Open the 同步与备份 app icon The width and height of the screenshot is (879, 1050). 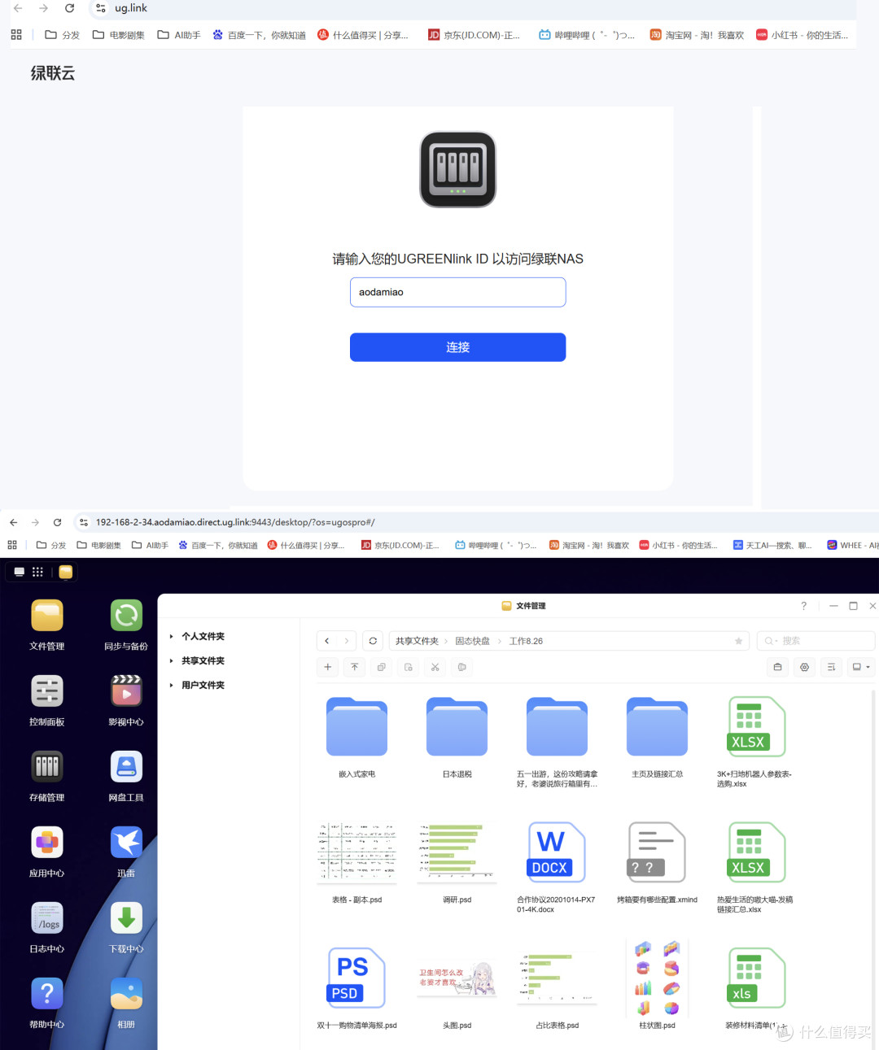[126, 616]
